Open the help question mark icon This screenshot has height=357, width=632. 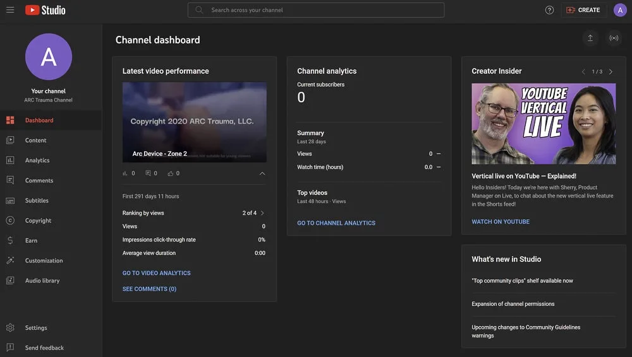pos(549,10)
